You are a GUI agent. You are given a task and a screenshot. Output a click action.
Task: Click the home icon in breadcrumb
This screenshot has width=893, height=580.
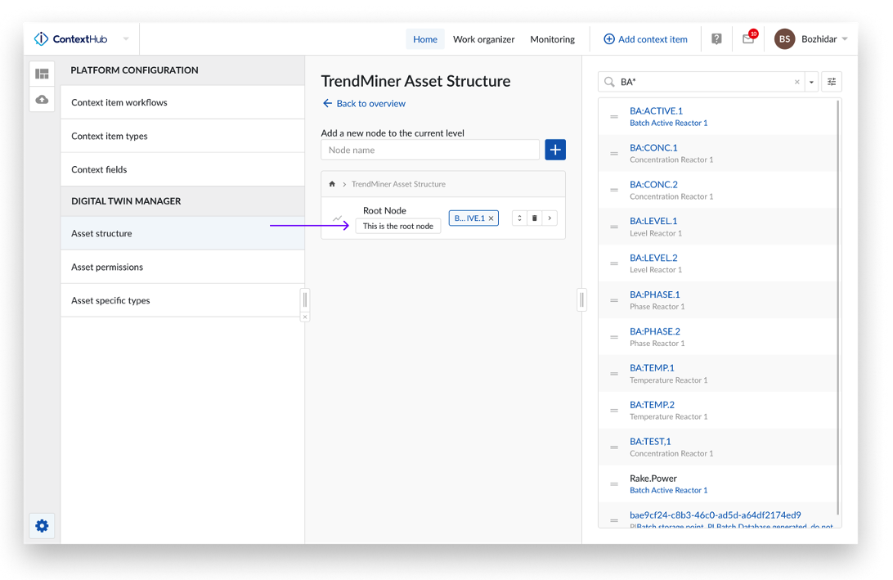(332, 184)
